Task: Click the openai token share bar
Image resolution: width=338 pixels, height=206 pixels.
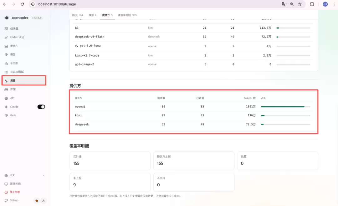Action: [286, 107]
